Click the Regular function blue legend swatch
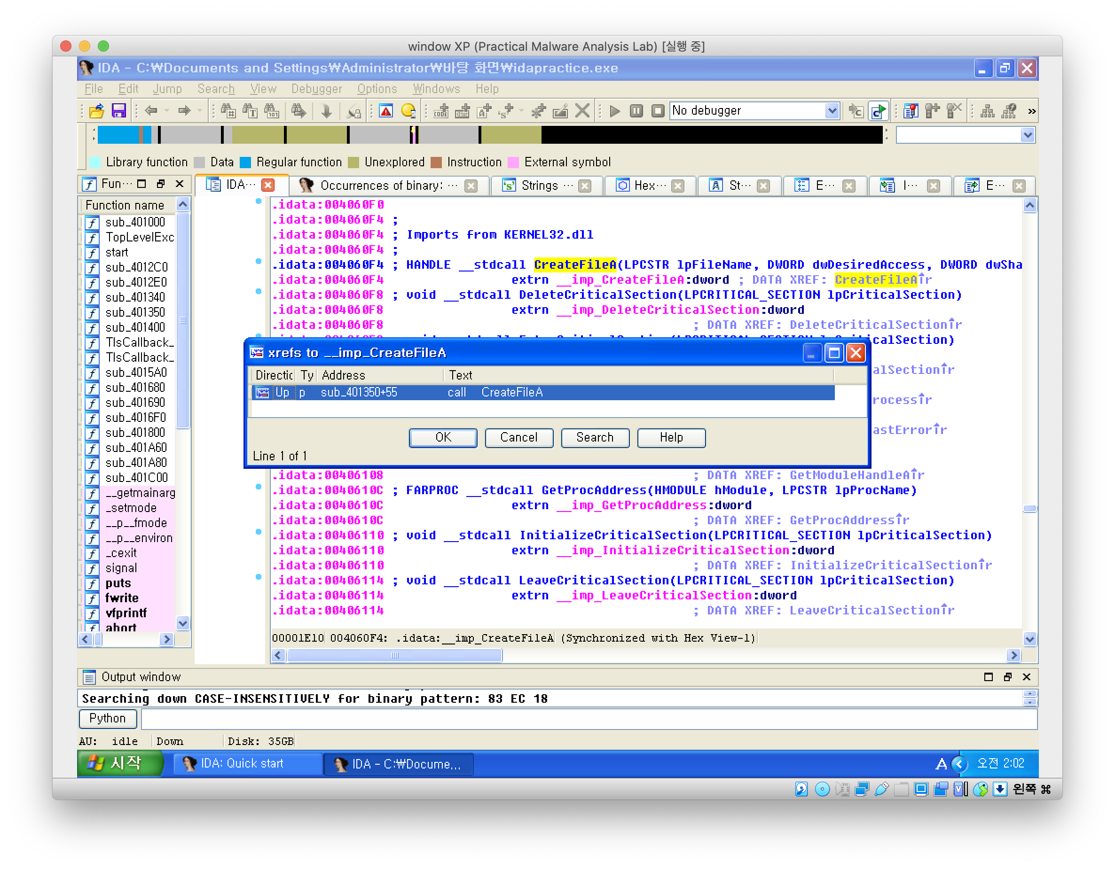The height and width of the screenshot is (869, 1115). 245,162
